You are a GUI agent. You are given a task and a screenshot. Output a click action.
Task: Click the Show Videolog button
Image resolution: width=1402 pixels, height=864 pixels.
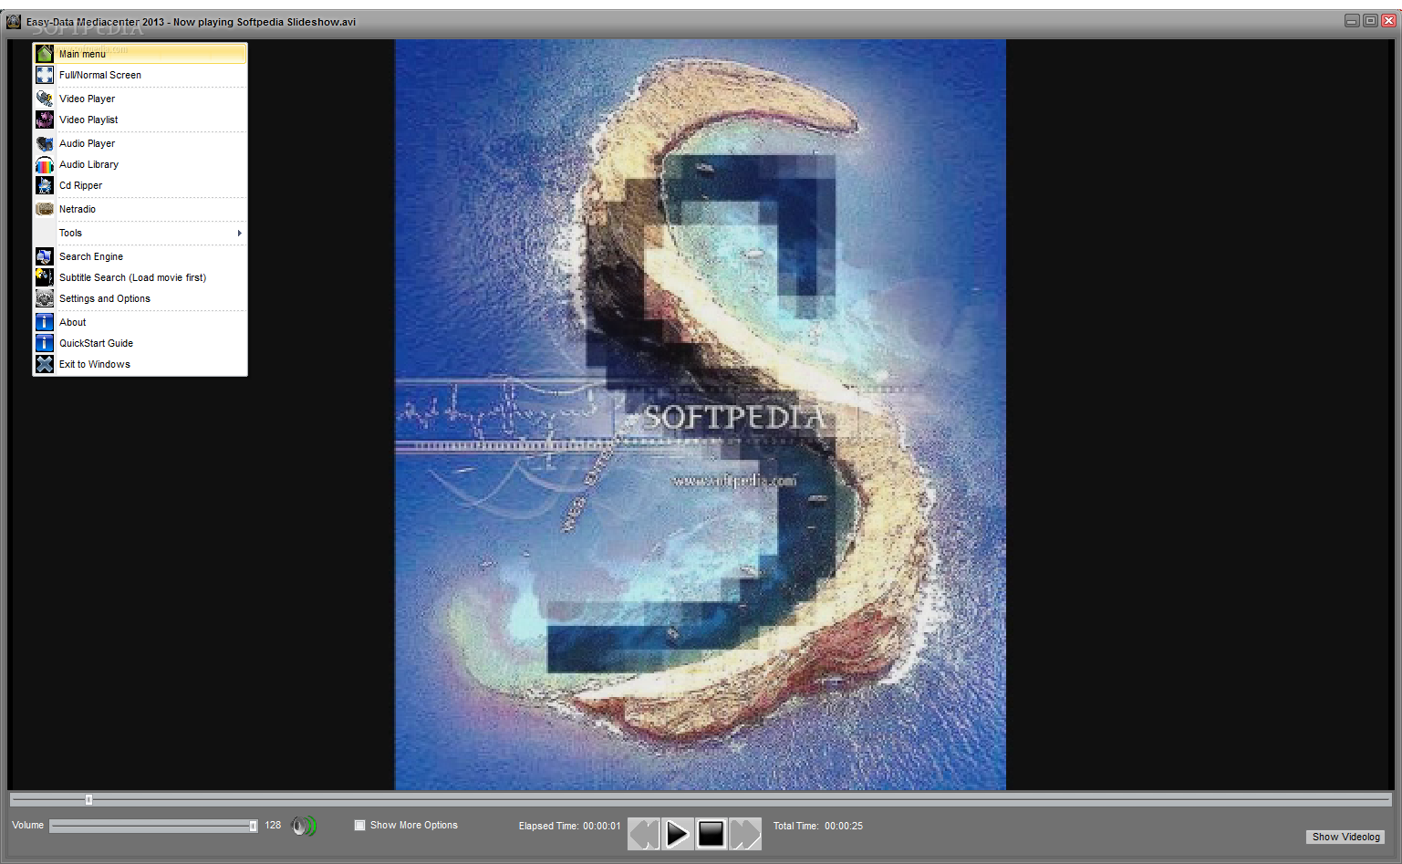click(1345, 837)
